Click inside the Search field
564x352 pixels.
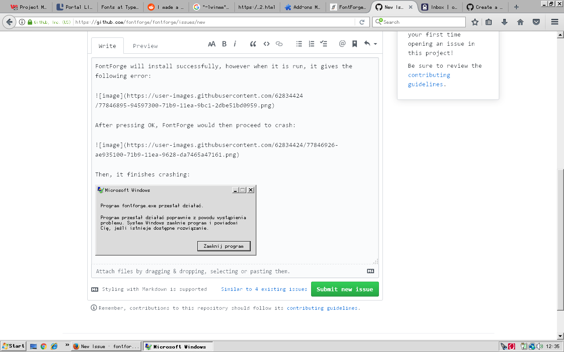pyautogui.click(x=419, y=22)
